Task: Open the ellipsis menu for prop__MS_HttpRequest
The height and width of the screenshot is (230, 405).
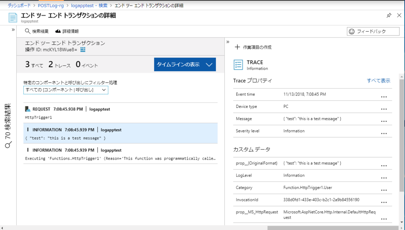Action: click(384, 219)
